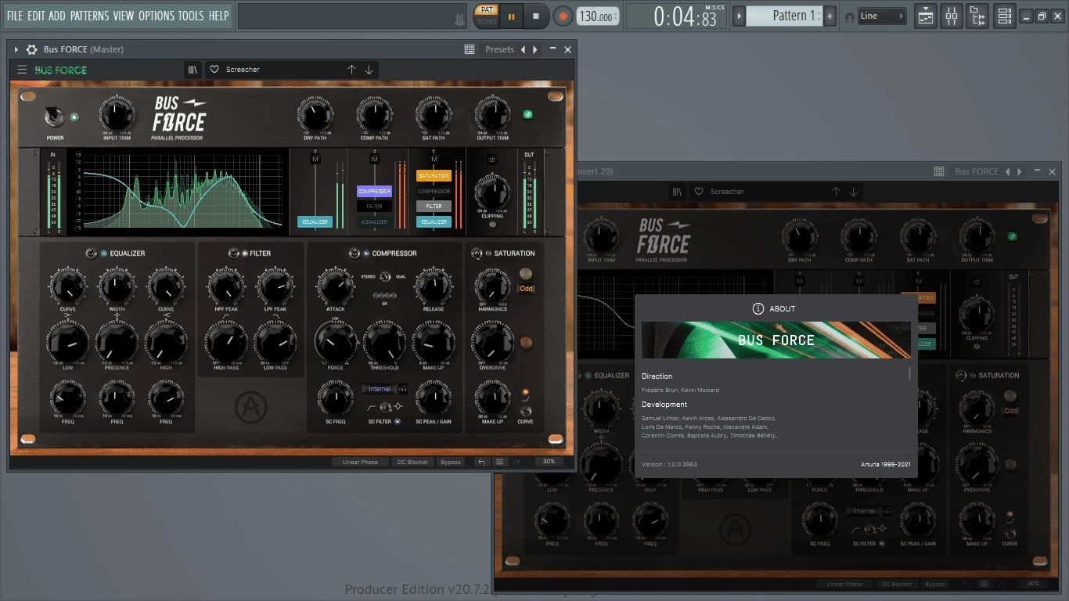Click the Compressor Threshold knob
The width and height of the screenshot is (1069, 601).
pyautogui.click(x=384, y=342)
